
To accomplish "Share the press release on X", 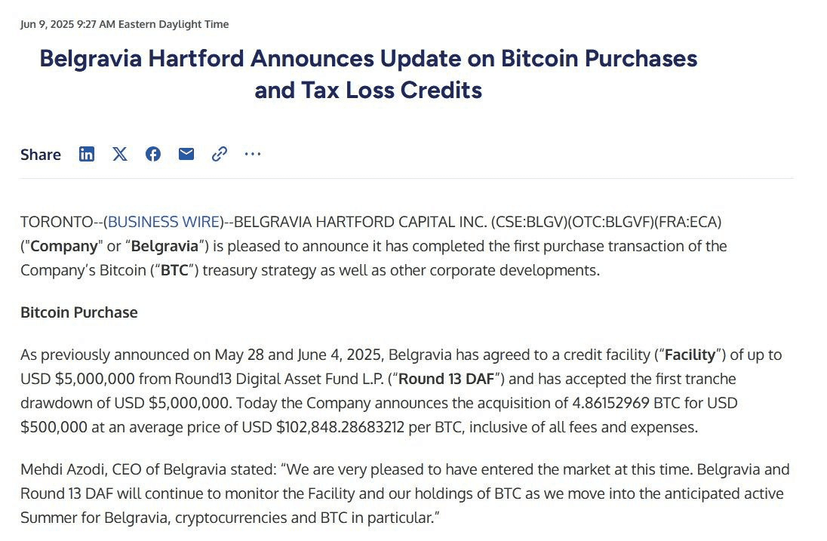I will click(120, 154).
